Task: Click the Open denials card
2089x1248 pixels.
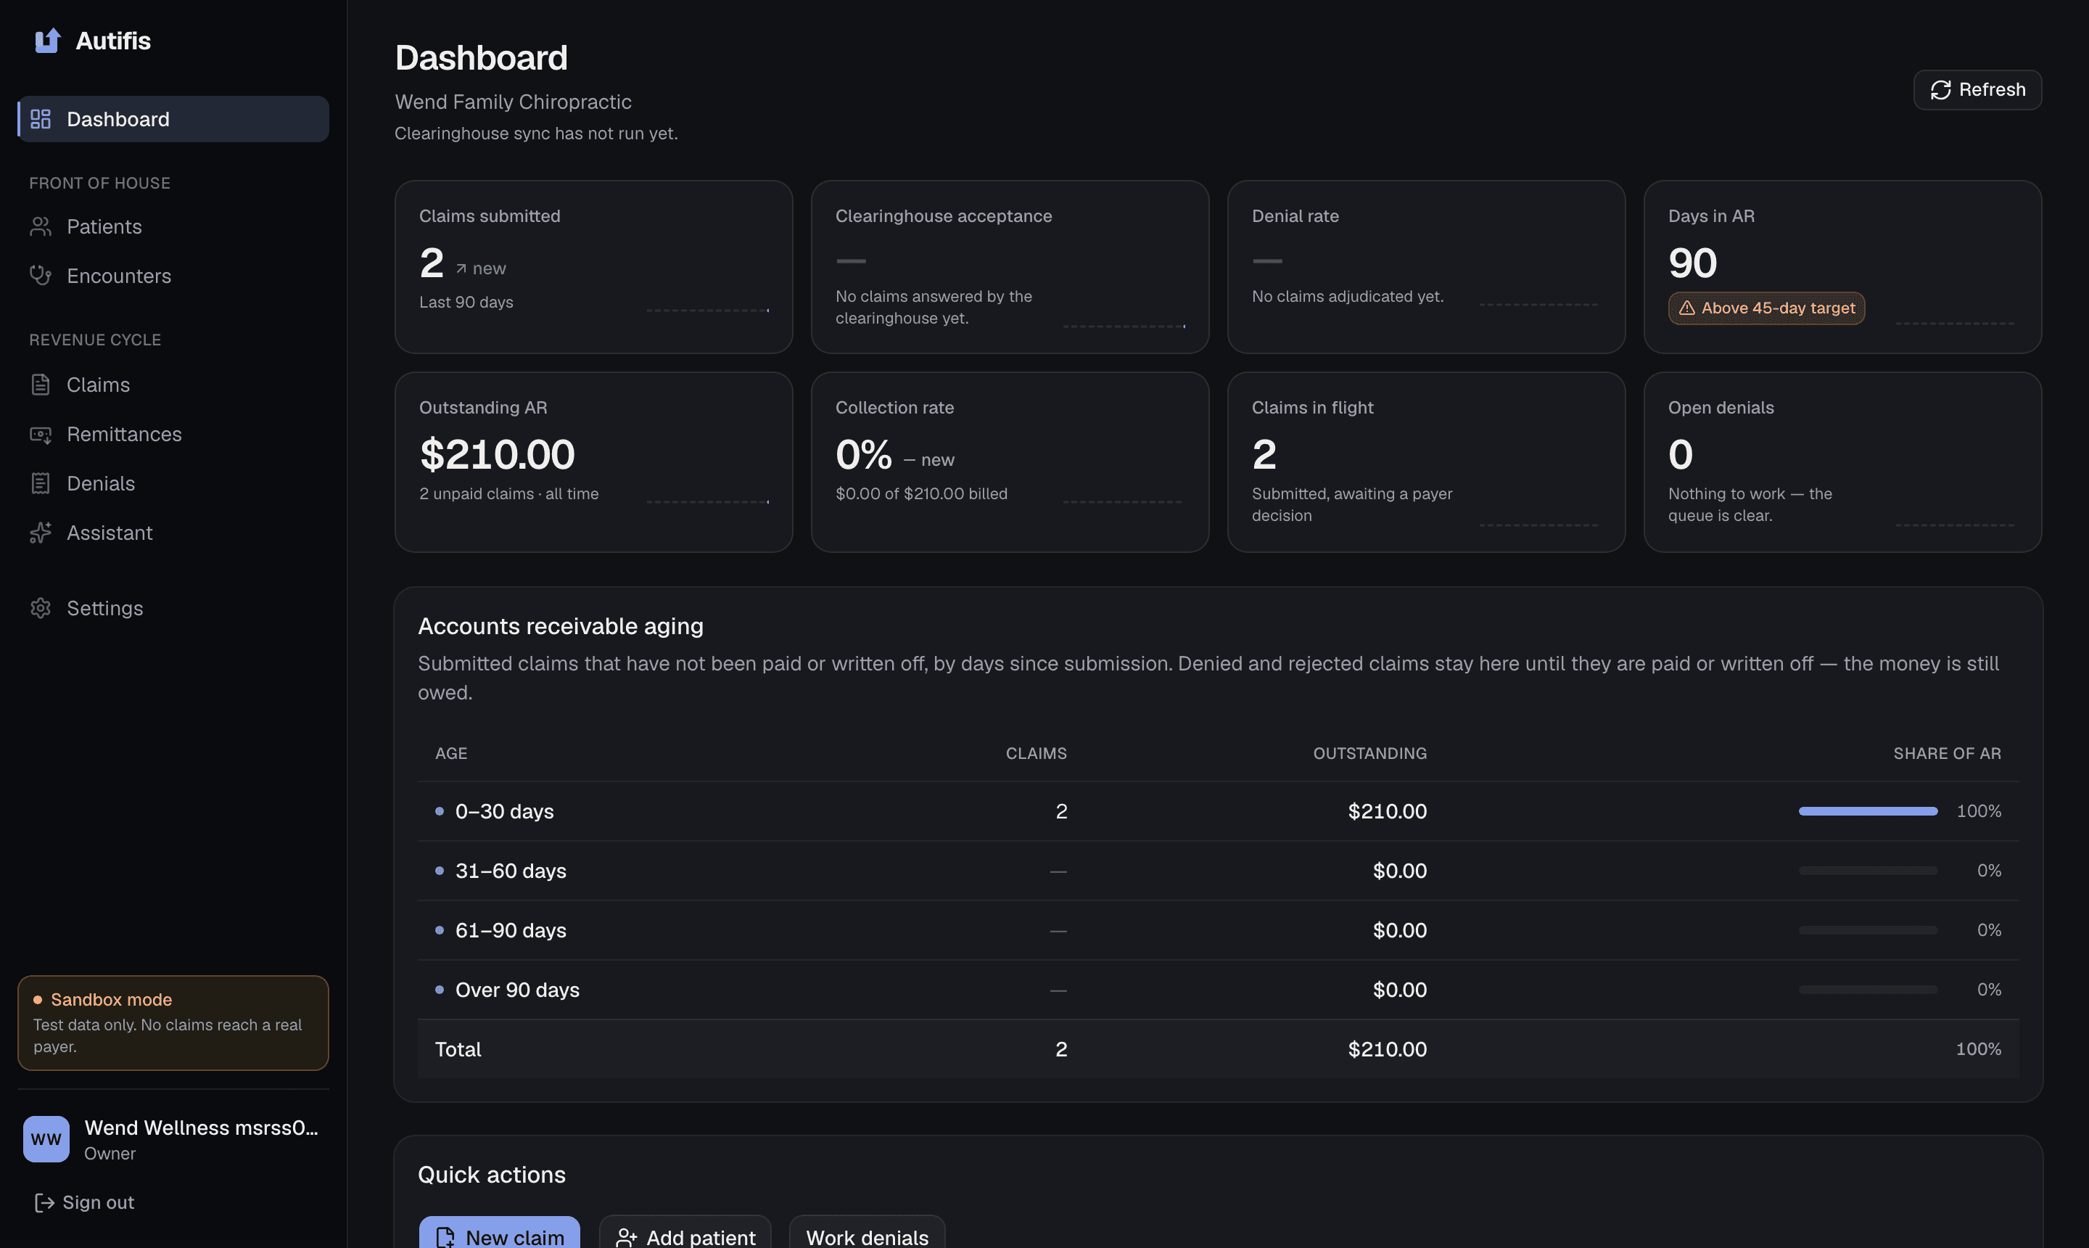Action: 1842,461
